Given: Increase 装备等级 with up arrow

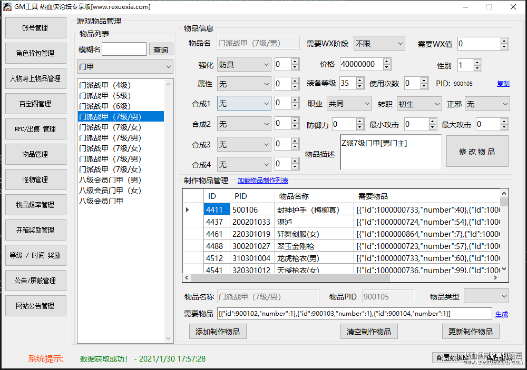Looking at the screenshot, I should click(x=359, y=80).
